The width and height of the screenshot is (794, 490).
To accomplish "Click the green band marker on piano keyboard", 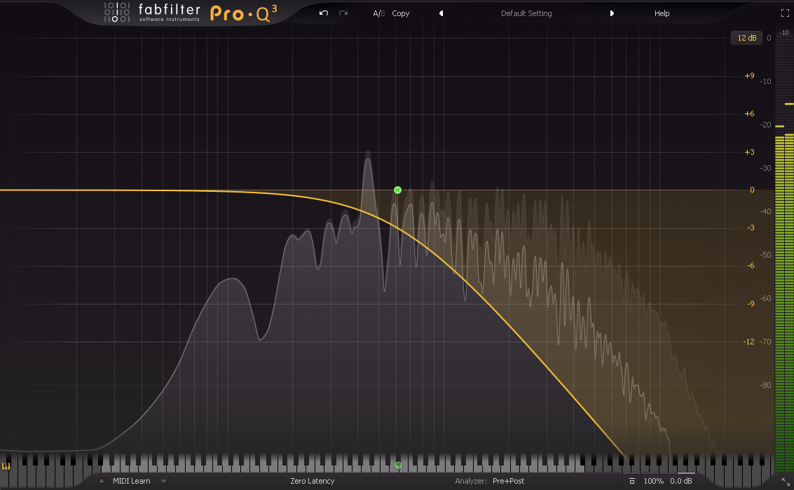I will coord(399,465).
